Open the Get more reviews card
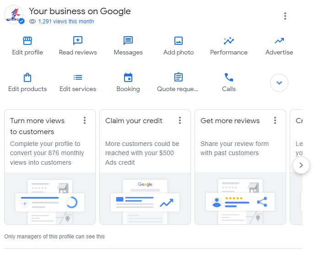The width and height of the screenshot is (325, 259). point(240,167)
